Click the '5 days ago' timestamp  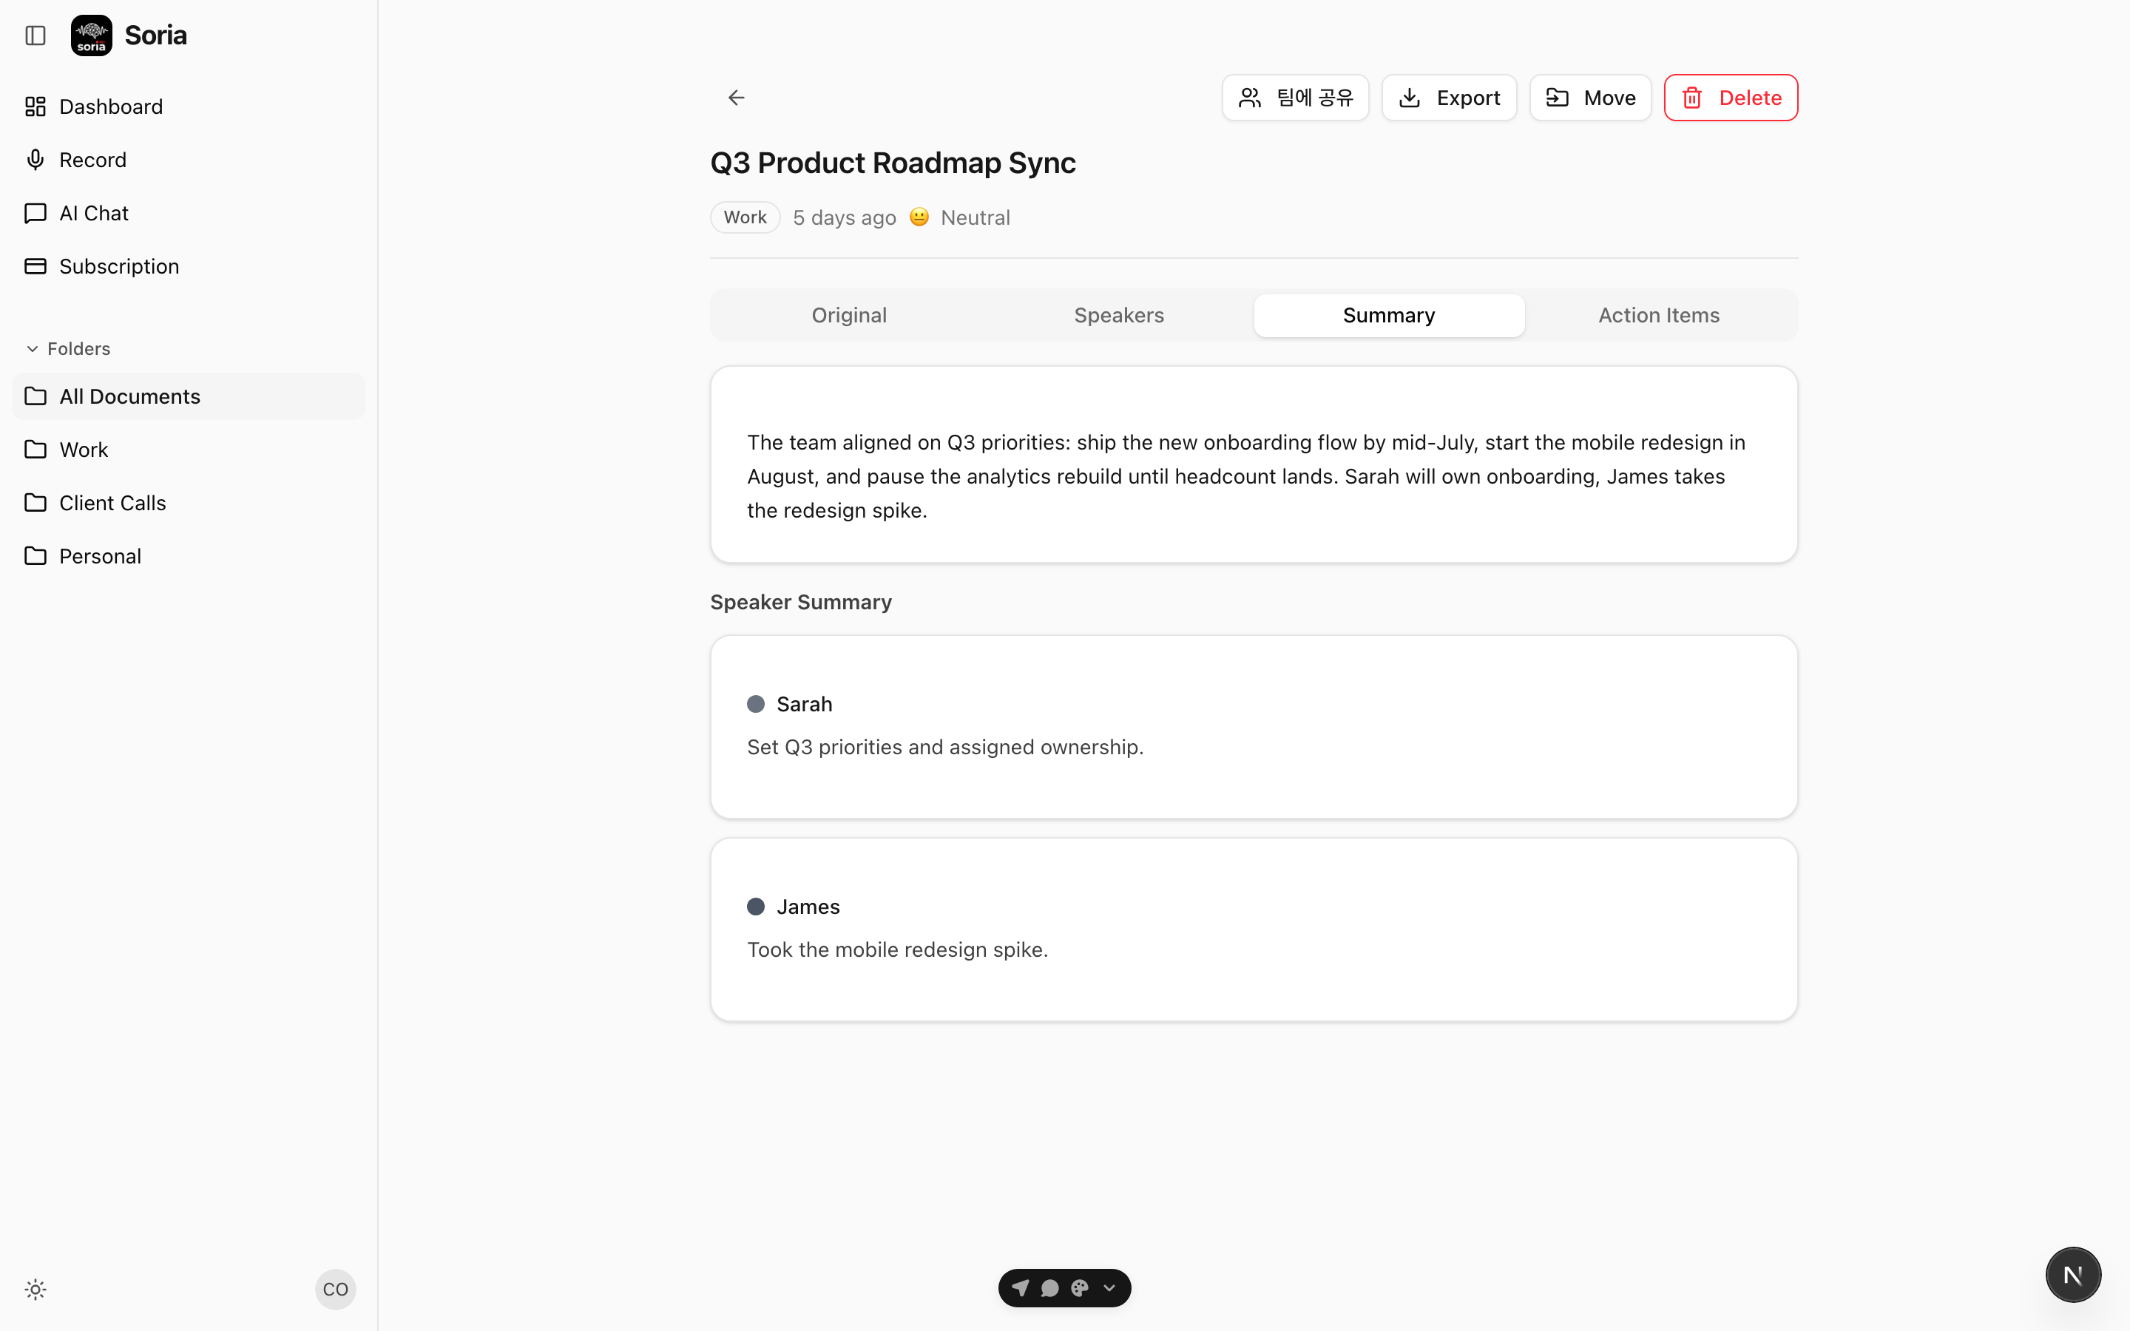(844, 217)
